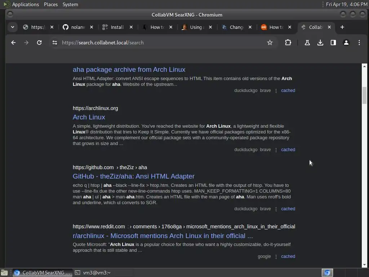The image size is (369, 277).
Task: Open site information icon in address bar
Action: pos(55,43)
